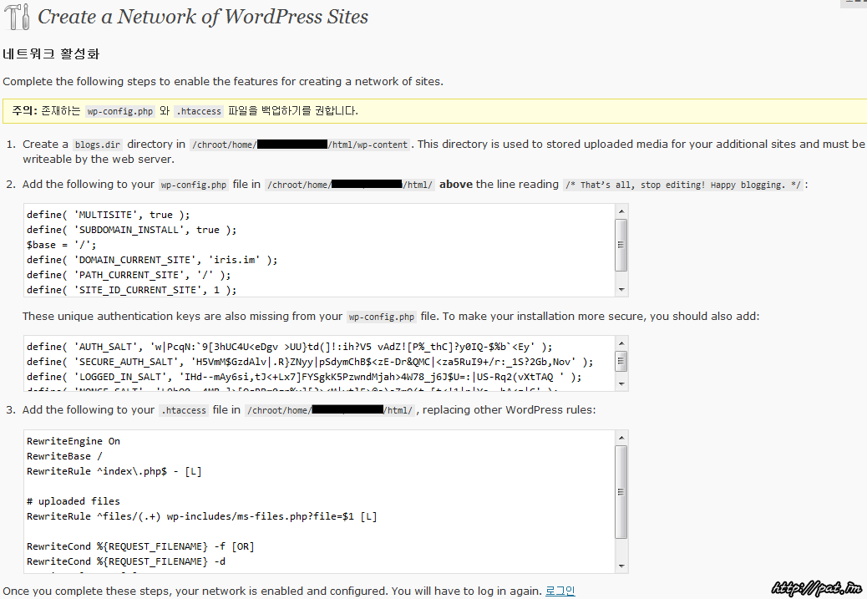Image resolution: width=867 pixels, height=599 pixels.
Task: Click scrollbar thumb in RewriteEngine code box
Action: click(x=621, y=492)
